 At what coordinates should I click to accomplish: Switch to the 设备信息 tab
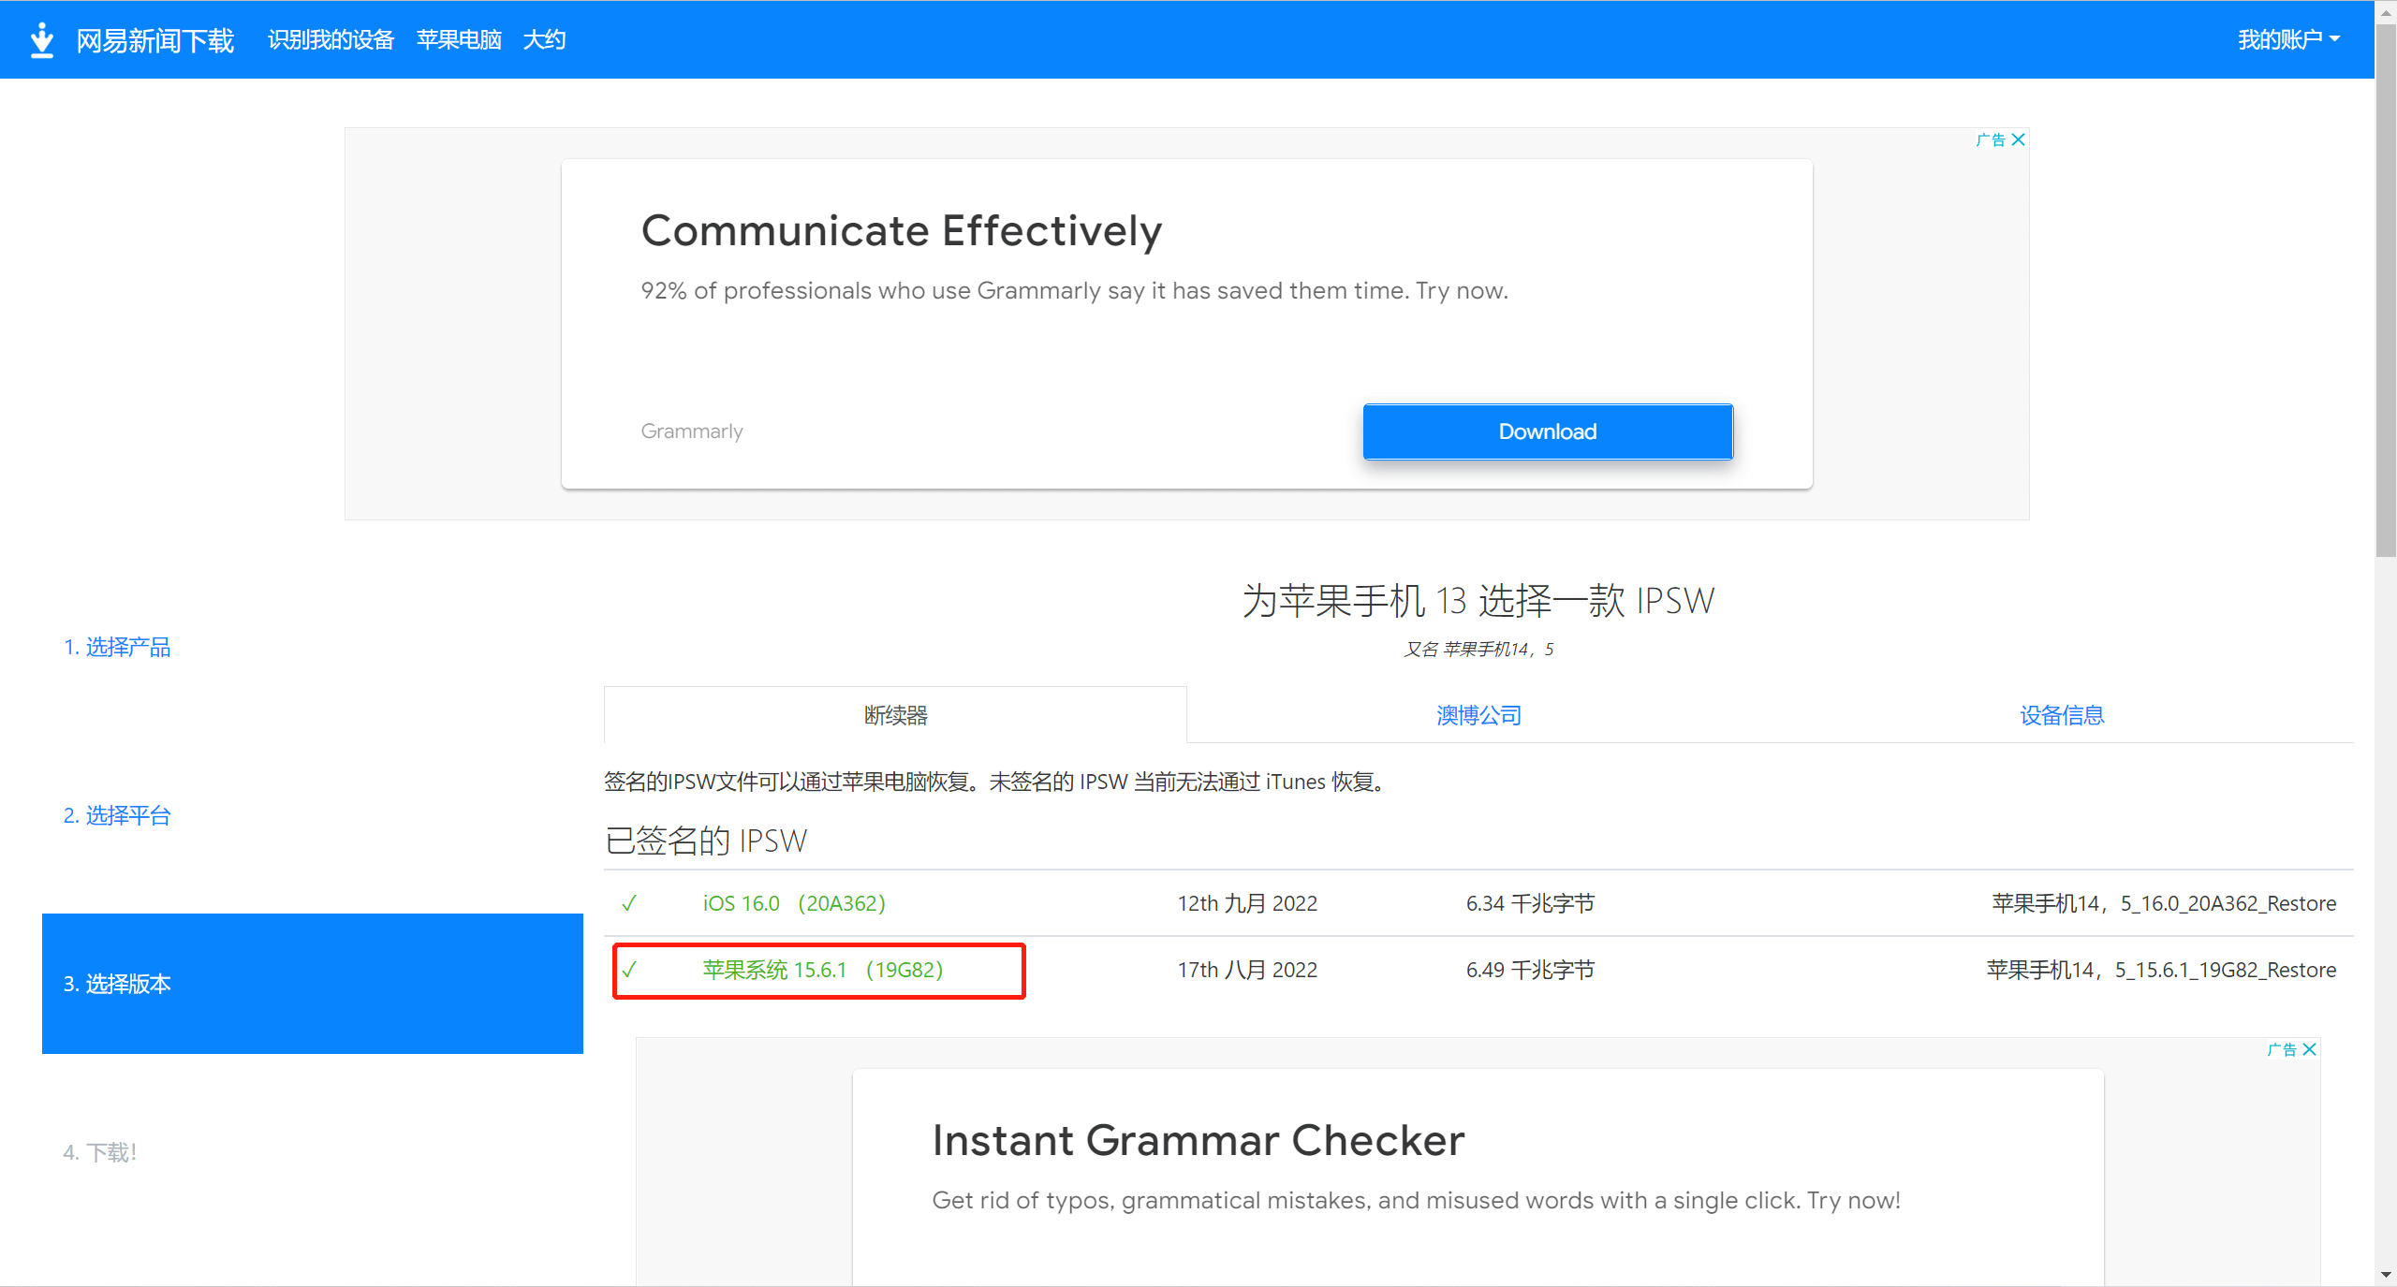(x=2062, y=715)
